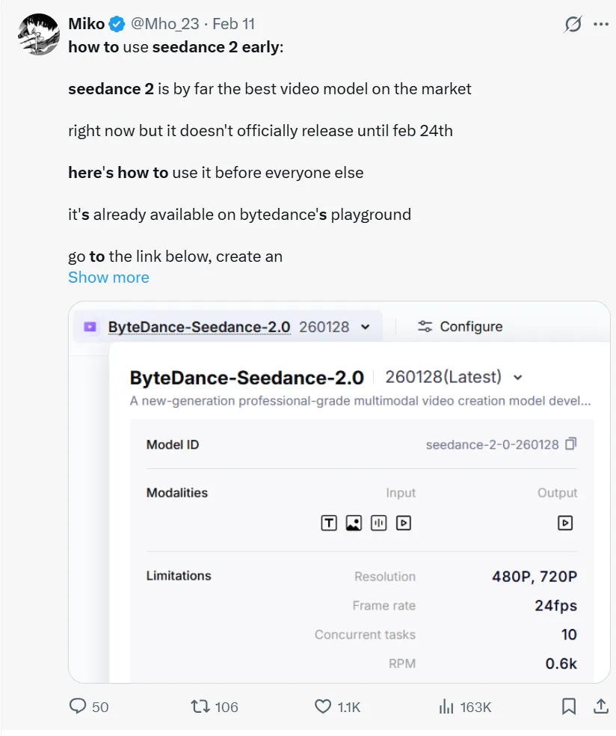
Task: Repost the tweet using retweet icon
Action: pyautogui.click(x=200, y=706)
